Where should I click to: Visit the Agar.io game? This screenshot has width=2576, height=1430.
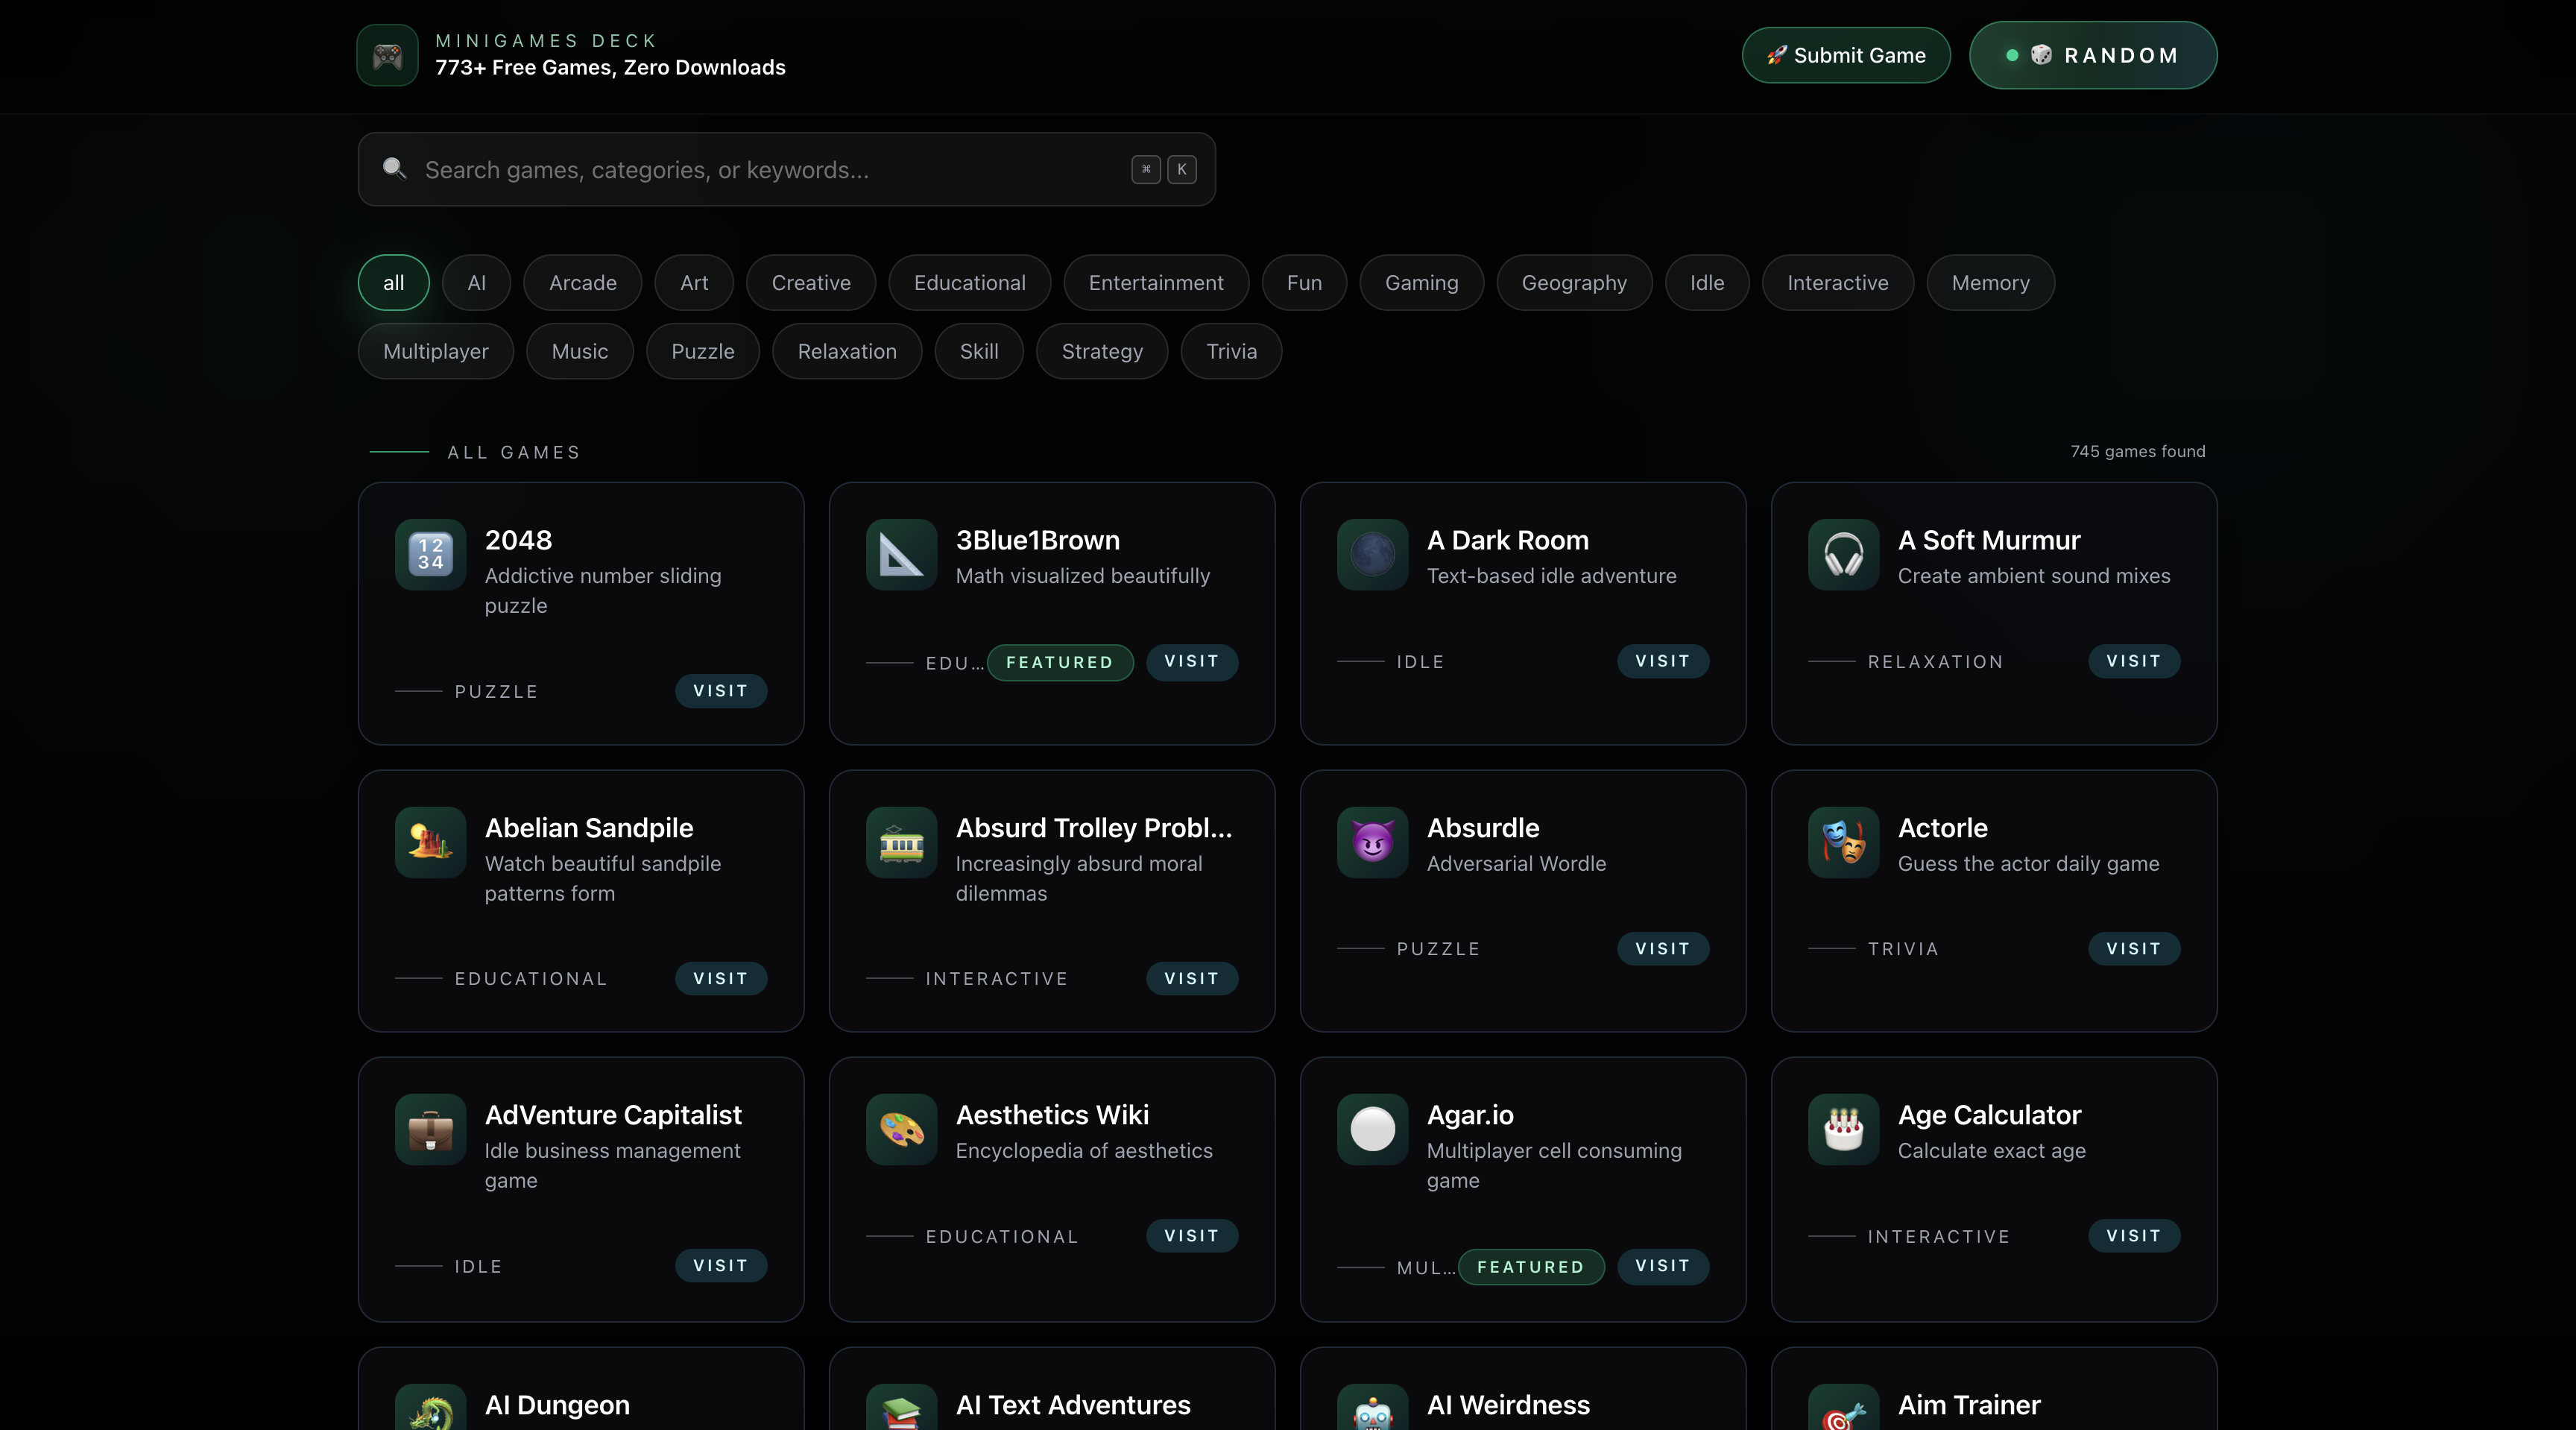pos(1662,1266)
